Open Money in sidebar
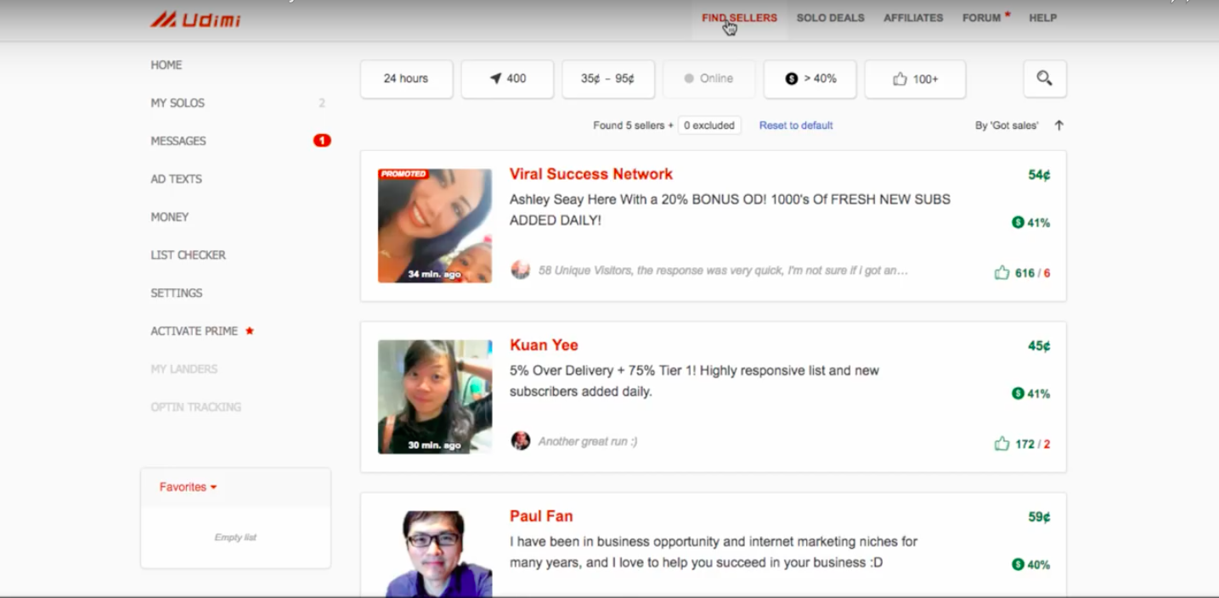The image size is (1219, 598). [x=170, y=217]
